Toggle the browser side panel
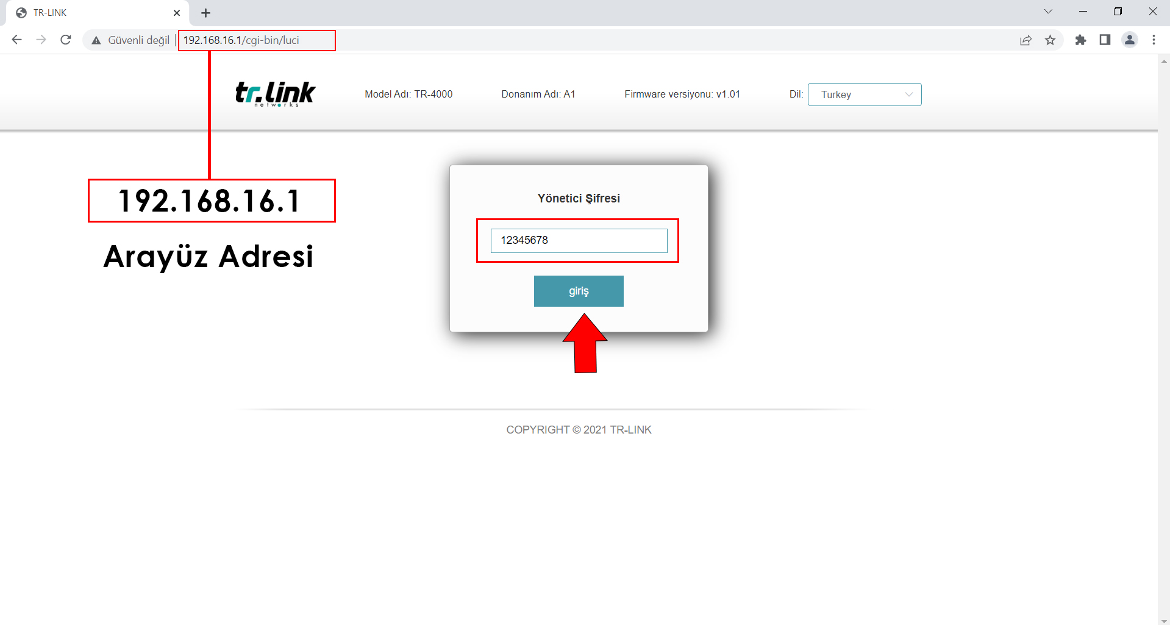Image resolution: width=1170 pixels, height=625 pixels. [x=1105, y=40]
